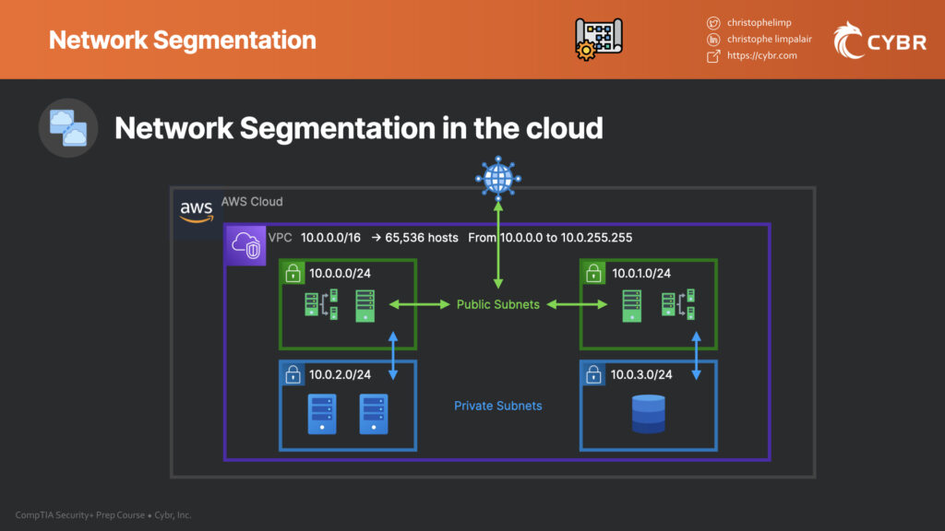Click the LinkedIn icon beside christophe limpalair
This screenshot has height=531, width=945.
click(x=713, y=40)
